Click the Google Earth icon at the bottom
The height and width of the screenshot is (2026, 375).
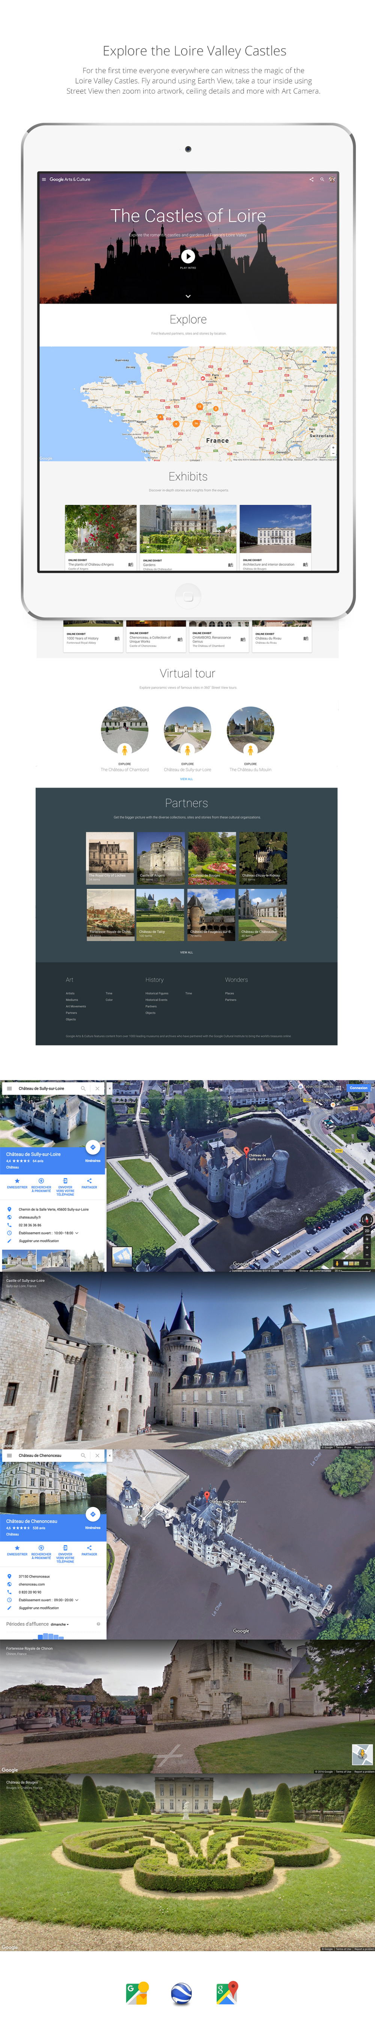[181, 1994]
